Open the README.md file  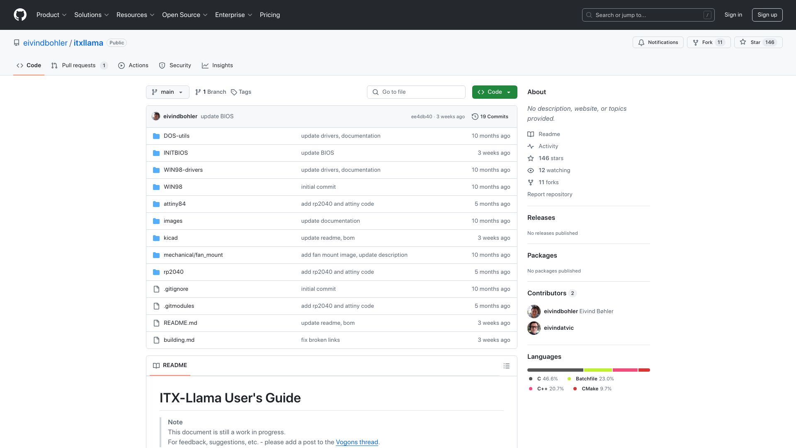(x=180, y=323)
